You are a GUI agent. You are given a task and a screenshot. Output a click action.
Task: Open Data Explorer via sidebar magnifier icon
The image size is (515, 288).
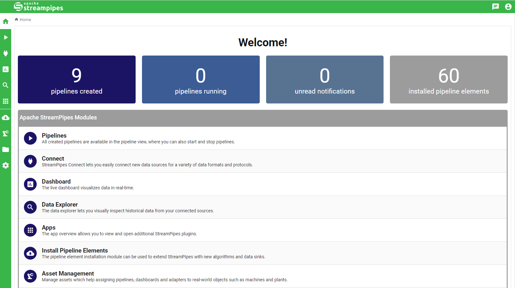tap(5, 85)
